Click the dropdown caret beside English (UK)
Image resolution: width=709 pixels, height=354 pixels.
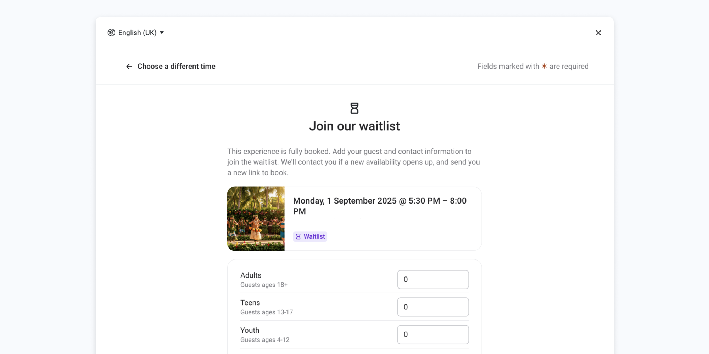coord(162,33)
